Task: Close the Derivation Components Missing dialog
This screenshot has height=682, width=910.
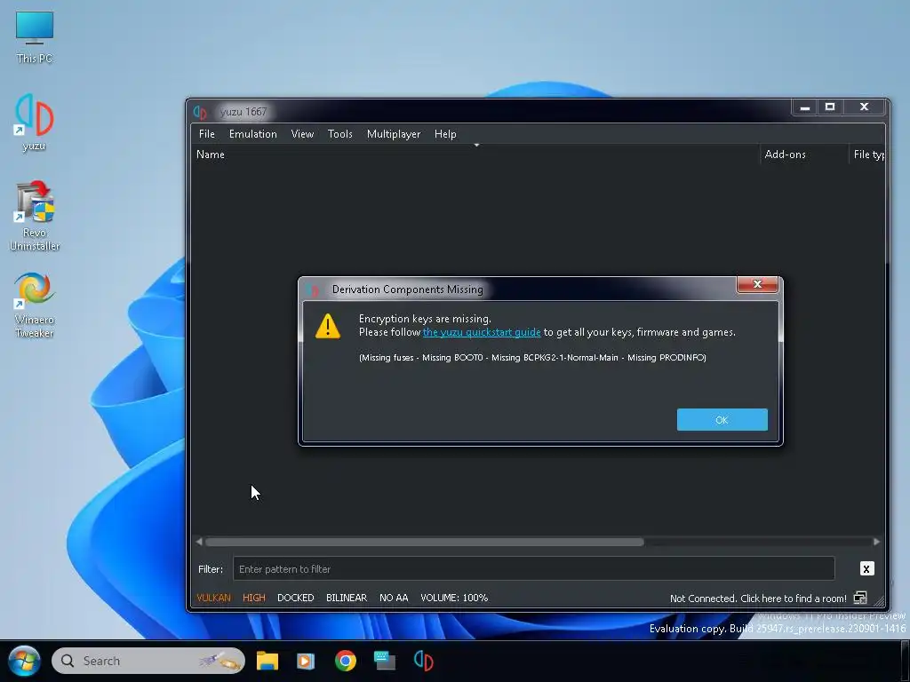Action: [757, 284]
